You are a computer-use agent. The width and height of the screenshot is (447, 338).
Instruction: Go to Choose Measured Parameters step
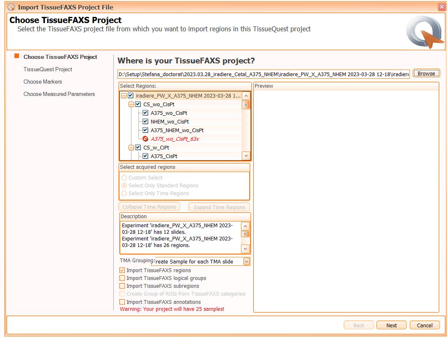(59, 94)
